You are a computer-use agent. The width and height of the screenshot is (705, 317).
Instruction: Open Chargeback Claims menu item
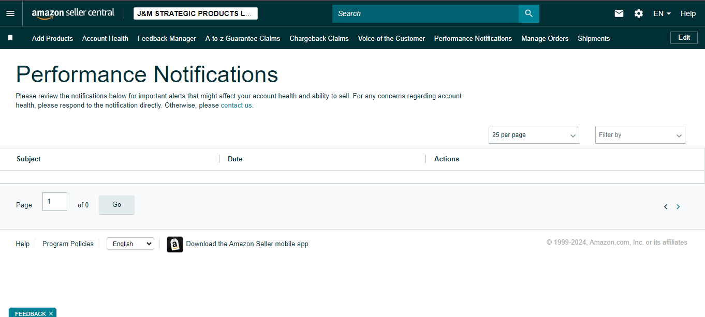click(x=319, y=38)
